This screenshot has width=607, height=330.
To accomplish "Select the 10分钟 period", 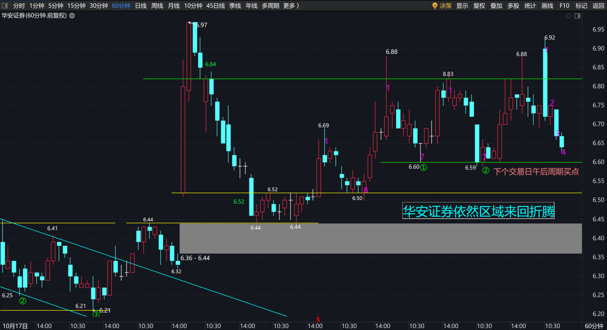I will click(193, 5).
